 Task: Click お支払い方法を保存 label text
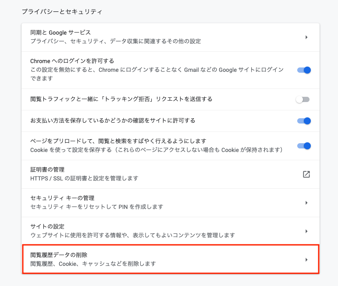[x=113, y=120]
